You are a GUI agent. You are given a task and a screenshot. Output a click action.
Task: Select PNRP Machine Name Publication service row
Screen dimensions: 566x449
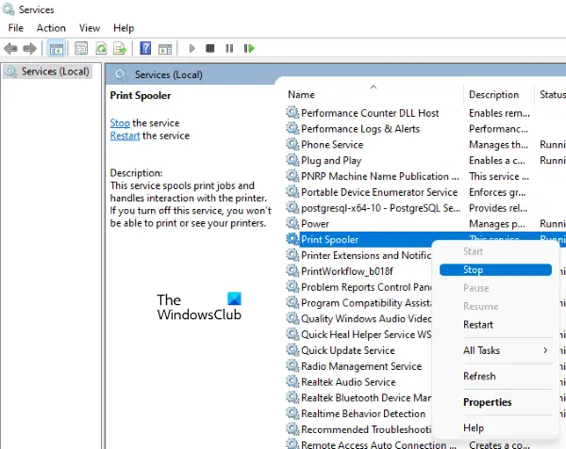pyautogui.click(x=380, y=176)
